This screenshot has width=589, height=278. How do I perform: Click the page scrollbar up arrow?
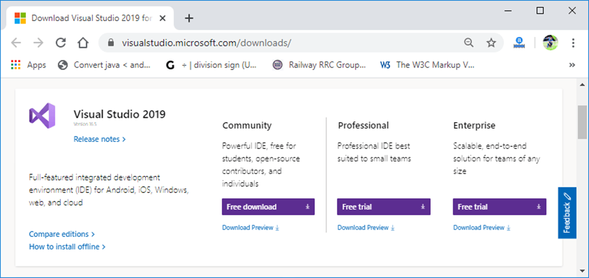click(x=582, y=85)
